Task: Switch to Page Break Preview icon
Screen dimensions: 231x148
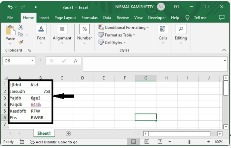Action: click(160, 142)
